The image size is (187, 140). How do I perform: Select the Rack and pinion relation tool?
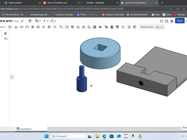click(x=112, y=27)
